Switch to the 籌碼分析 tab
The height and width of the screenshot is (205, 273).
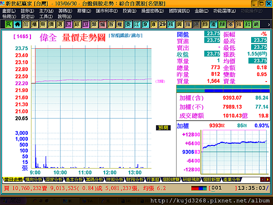click(x=94, y=179)
